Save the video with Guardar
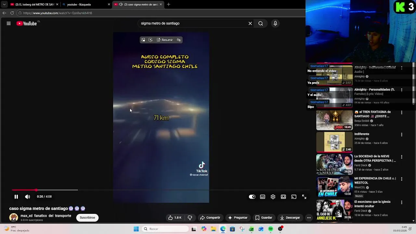 click(264, 218)
